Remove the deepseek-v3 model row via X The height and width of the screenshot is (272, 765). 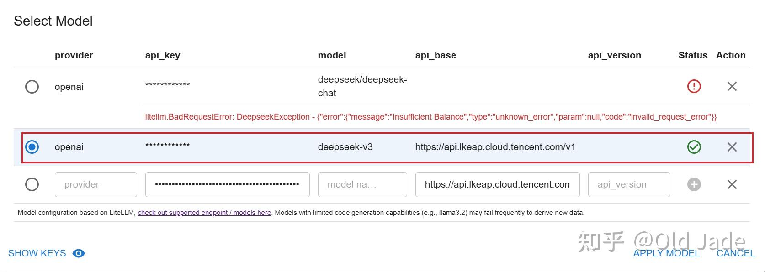click(x=732, y=147)
